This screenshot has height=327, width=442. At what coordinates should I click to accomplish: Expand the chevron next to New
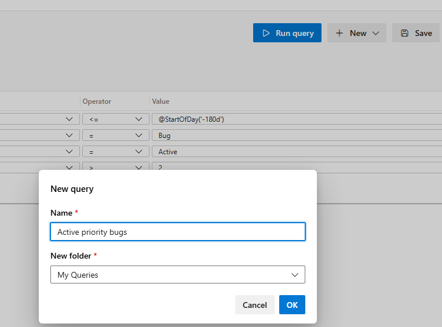coord(375,33)
